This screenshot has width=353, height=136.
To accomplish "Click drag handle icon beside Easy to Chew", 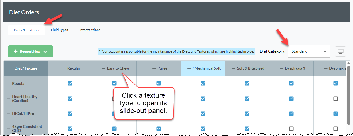I will coord(104,68).
